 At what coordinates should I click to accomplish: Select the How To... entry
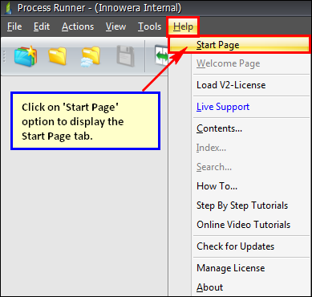click(x=217, y=186)
